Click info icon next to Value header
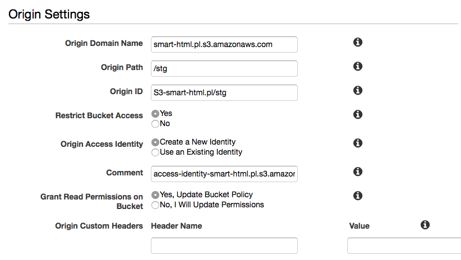This screenshot has height=260, width=461. [425, 225]
